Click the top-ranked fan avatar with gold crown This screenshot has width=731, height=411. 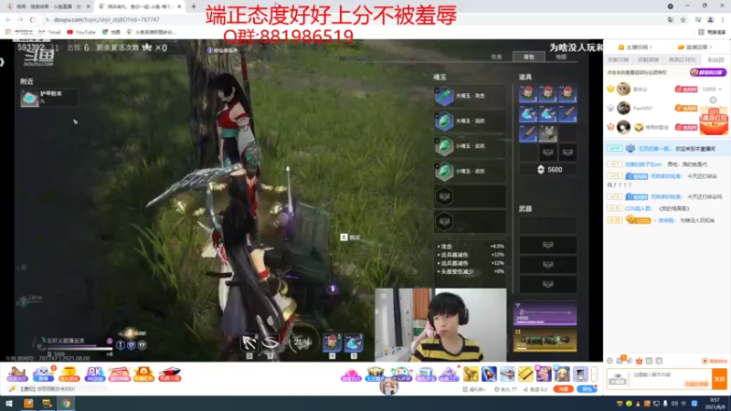click(623, 89)
